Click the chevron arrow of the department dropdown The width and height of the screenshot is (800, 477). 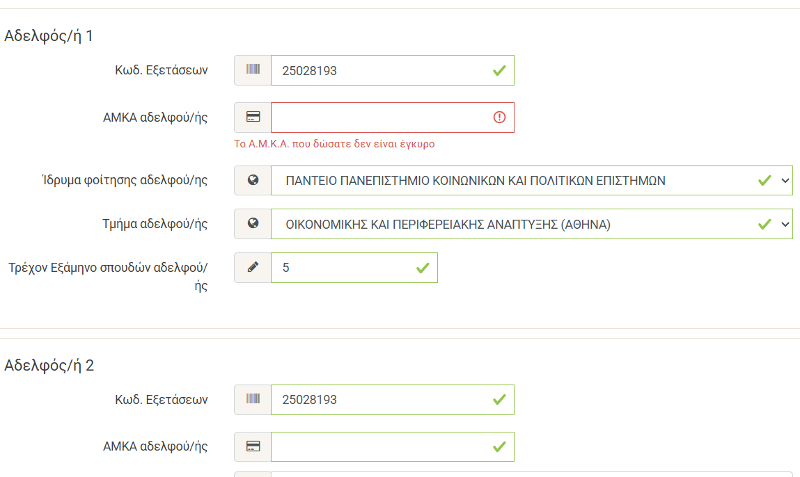(785, 224)
